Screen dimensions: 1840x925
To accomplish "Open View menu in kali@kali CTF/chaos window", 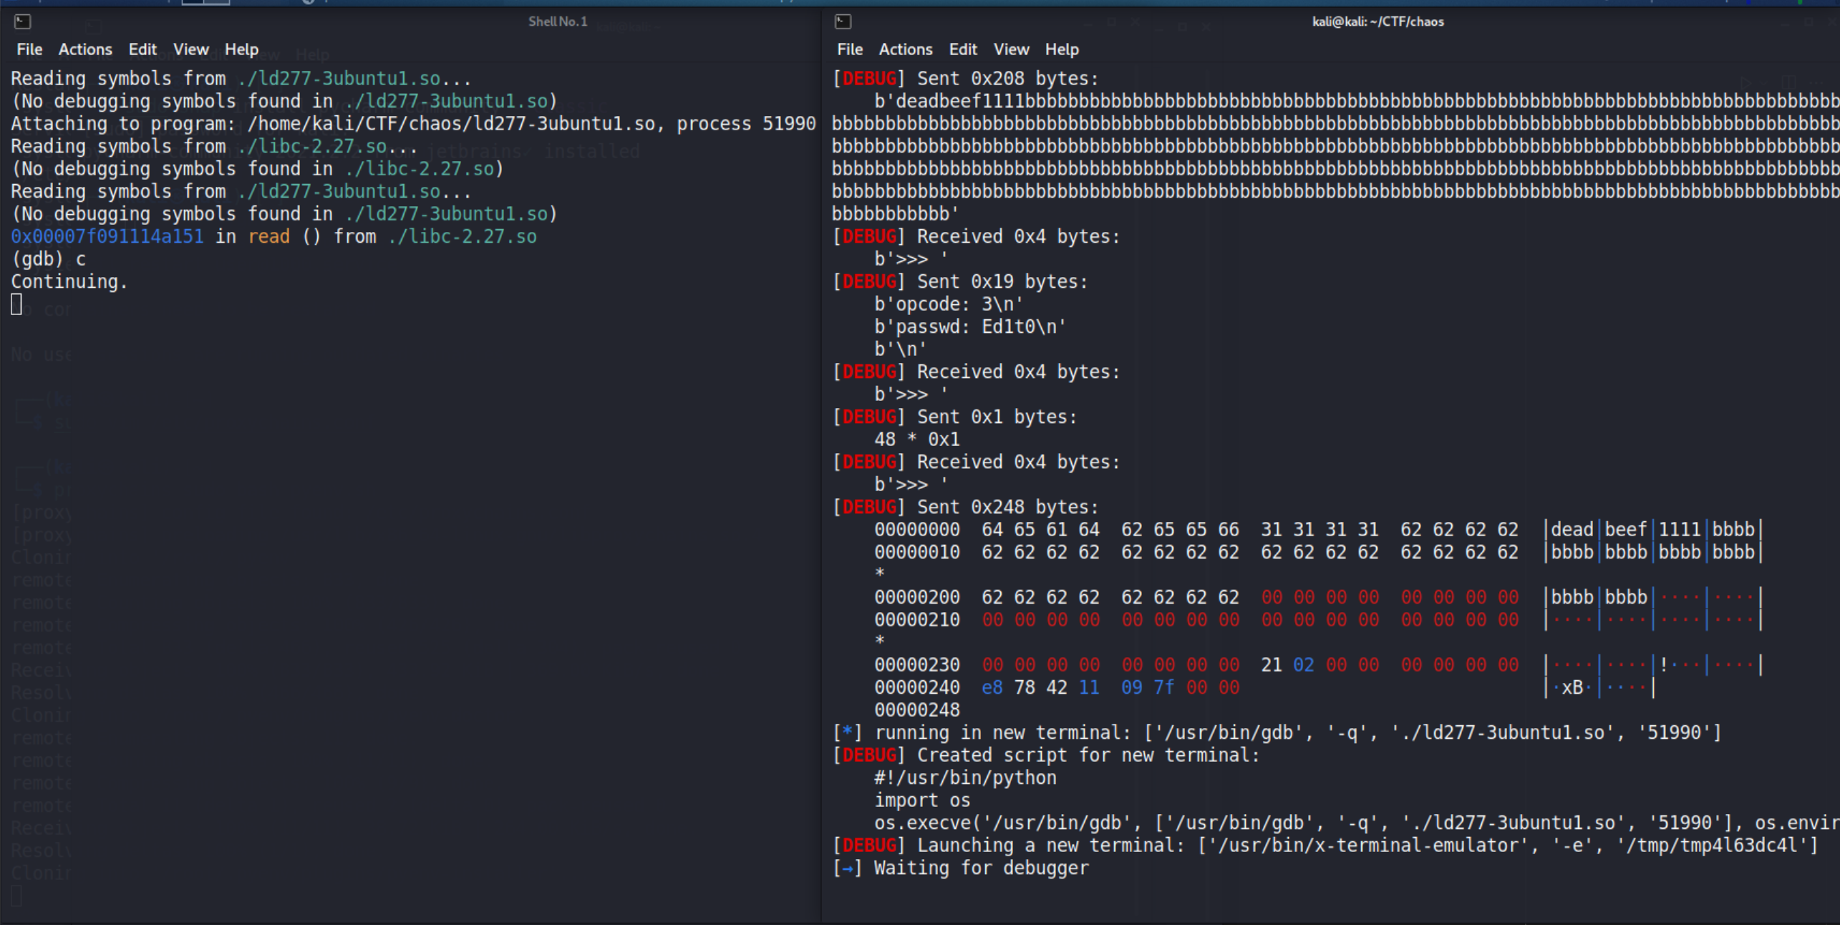I will point(1011,49).
